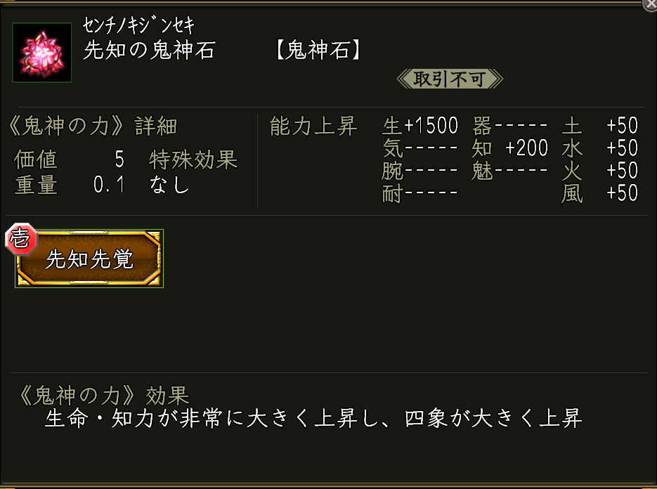
Task: Click the pink 先知の鬼神石 item icon
Action: (x=41, y=52)
